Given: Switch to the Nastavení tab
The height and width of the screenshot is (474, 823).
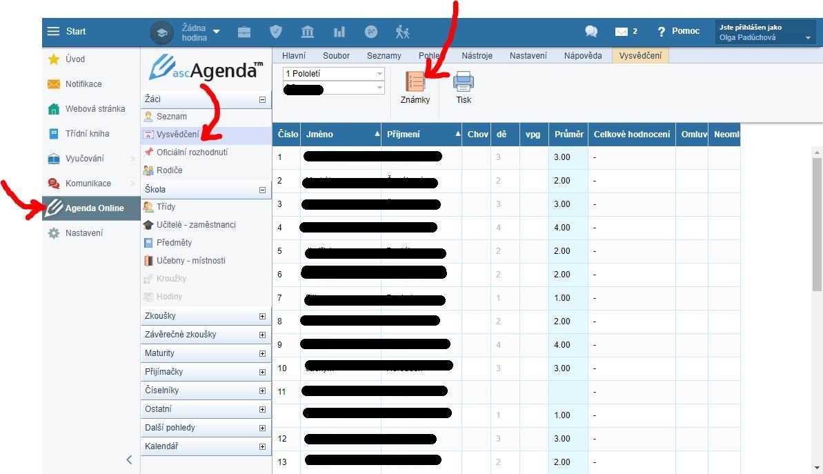Looking at the screenshot, I should [528, 56].
